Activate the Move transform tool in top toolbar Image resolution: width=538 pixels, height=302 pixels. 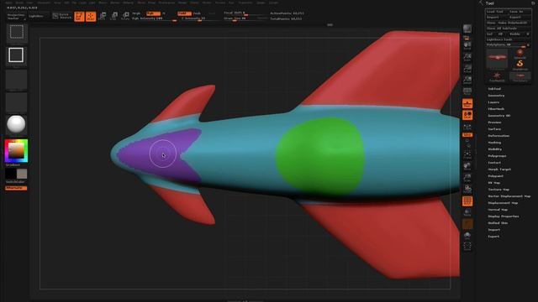tap(103, 16)
